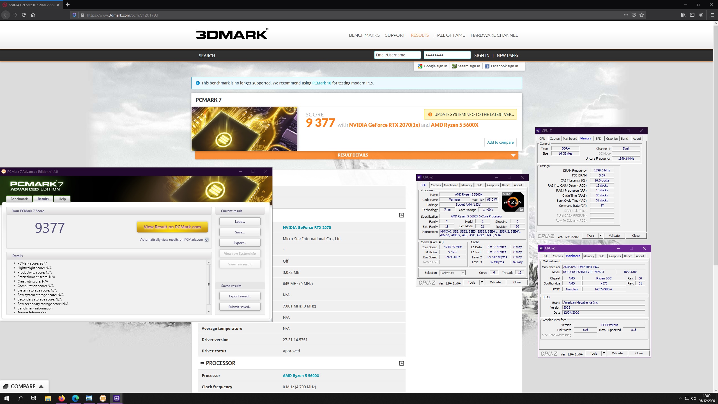
Task: Click the Facebook sign in icon
Action: [487, 66]
